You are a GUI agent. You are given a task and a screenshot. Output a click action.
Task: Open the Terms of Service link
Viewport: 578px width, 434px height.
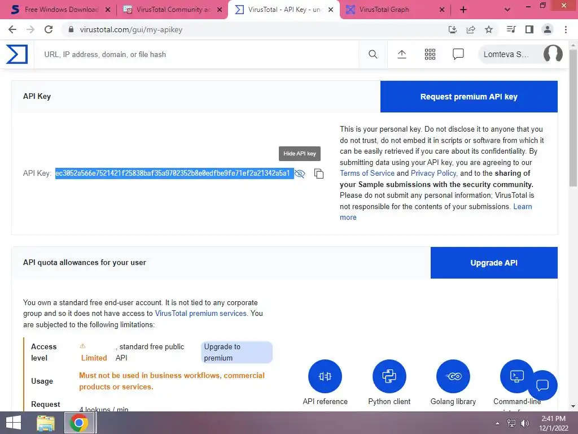click(x=367, y=173)
